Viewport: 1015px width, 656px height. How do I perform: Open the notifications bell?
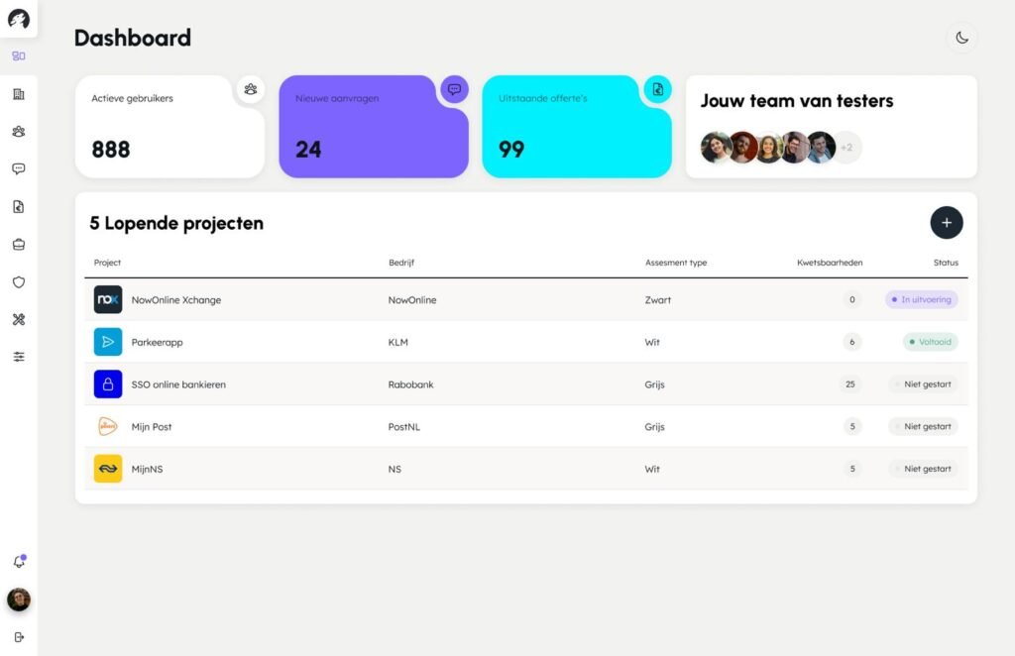pos(19,562)
